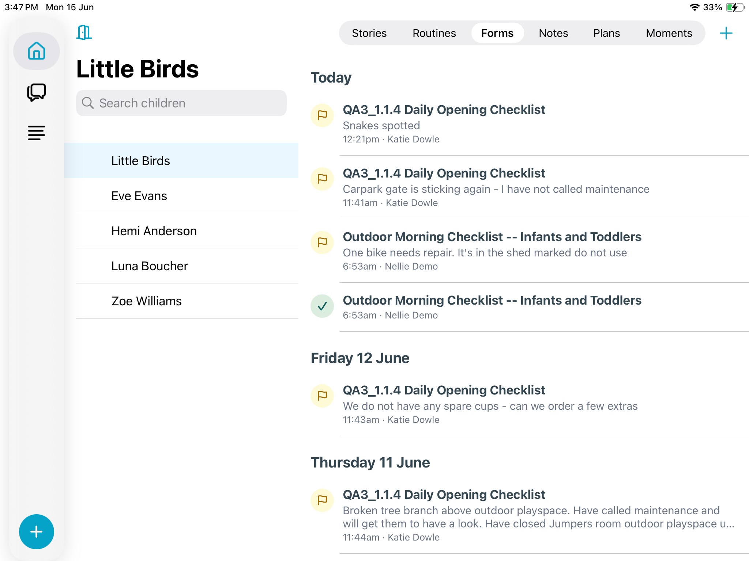The image size is (749, 561).
Task: Tap the door sign-out icon
Action: [84, 33]
